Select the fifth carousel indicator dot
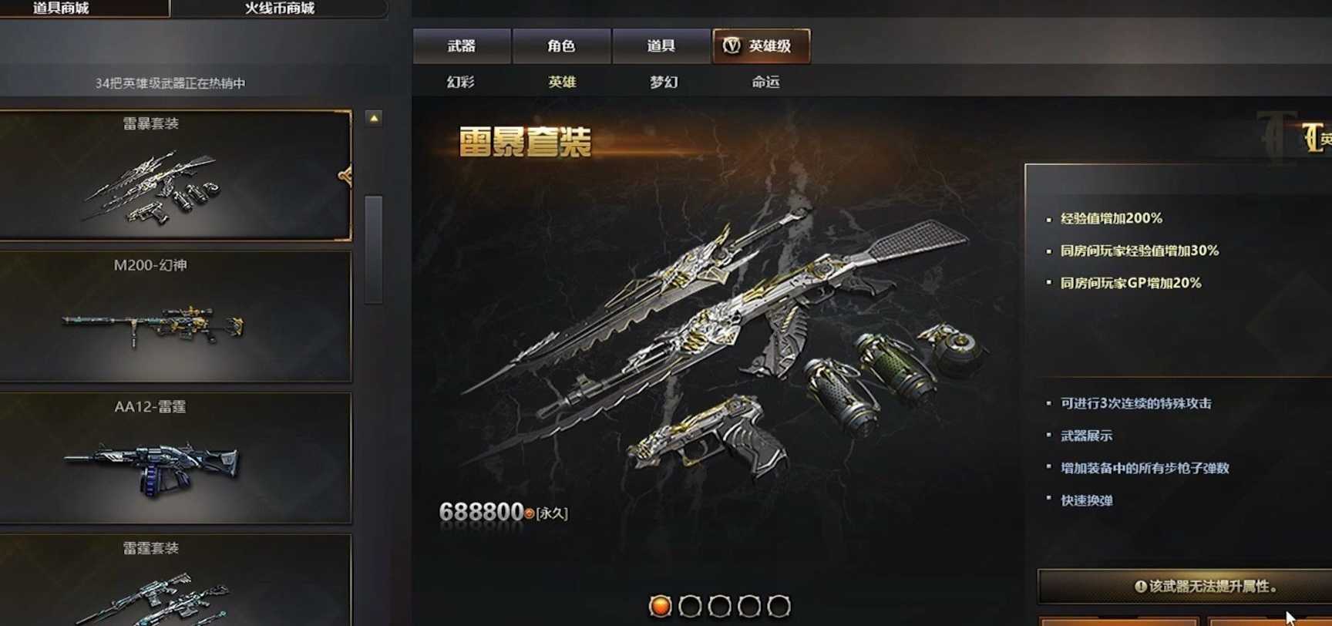This screenshot has width=1332, height=626. [779, 606]
